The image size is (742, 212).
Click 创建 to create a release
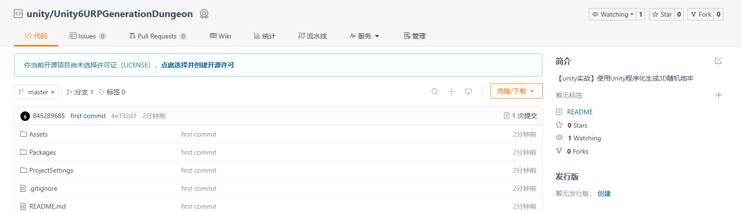(604, 194)
